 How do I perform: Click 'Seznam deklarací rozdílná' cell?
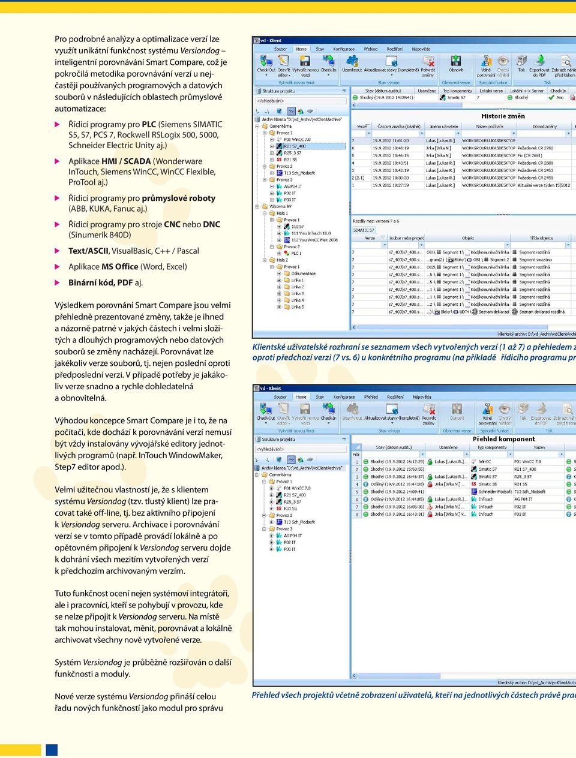tap(542, 312)
